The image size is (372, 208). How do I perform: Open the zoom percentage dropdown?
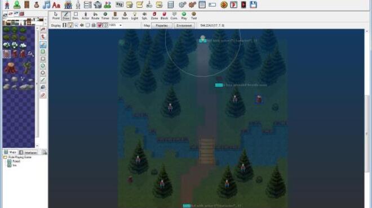[121, 25]
